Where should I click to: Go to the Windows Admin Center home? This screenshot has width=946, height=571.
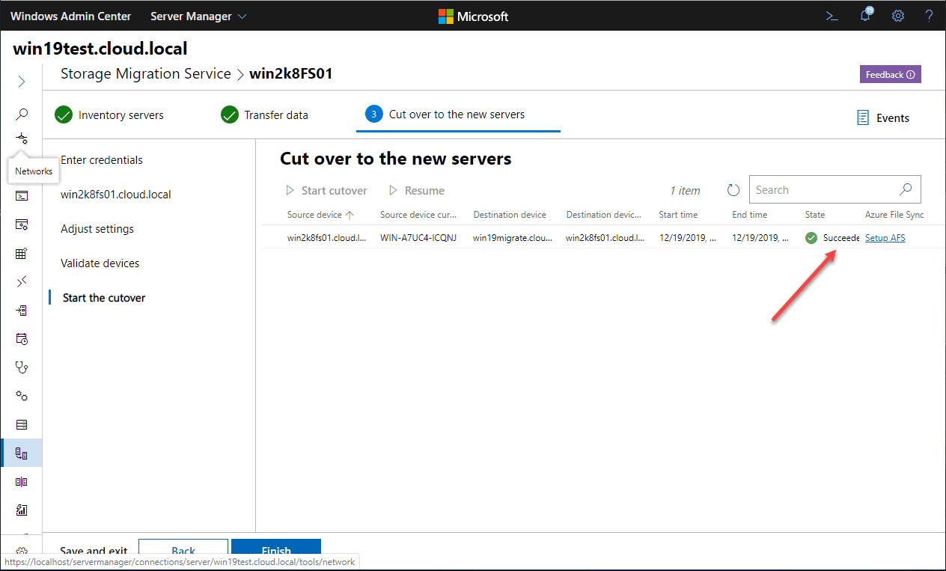(70, 16)
